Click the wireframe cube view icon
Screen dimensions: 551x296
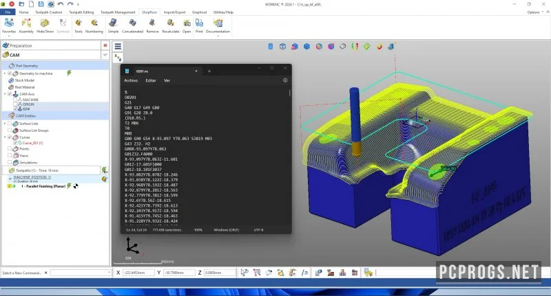click(282, 46)
